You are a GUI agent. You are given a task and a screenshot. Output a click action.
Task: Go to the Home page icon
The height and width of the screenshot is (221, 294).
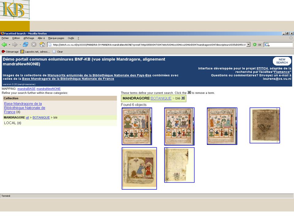point(42,45)
